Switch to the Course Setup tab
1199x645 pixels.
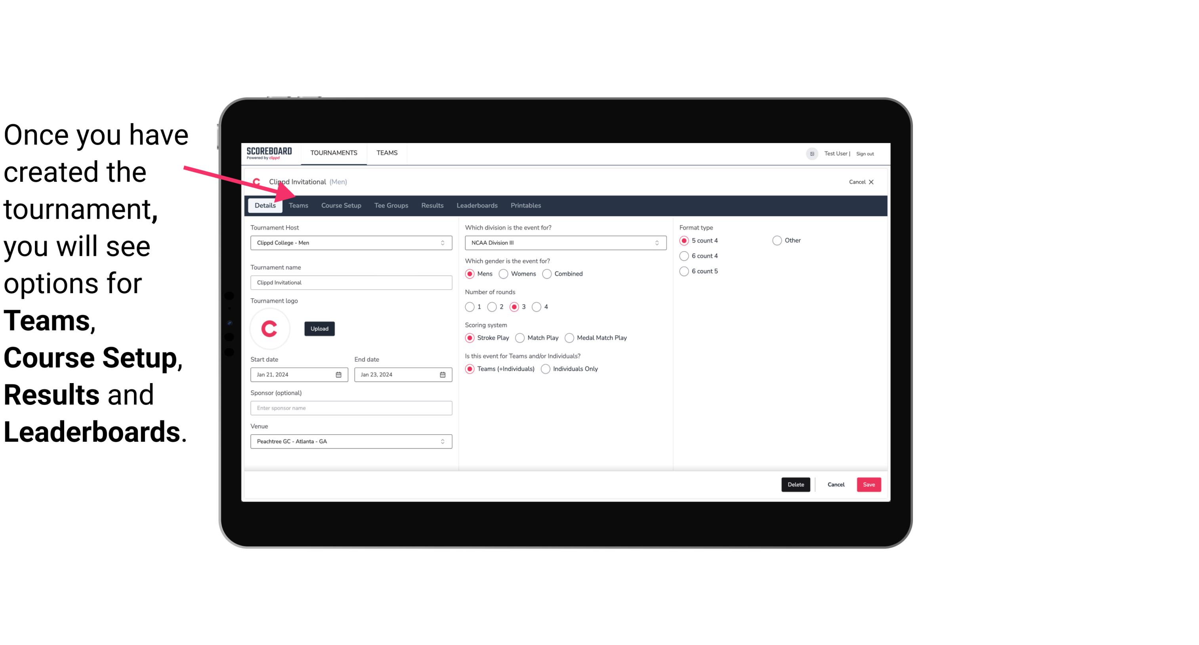[341, 205]
